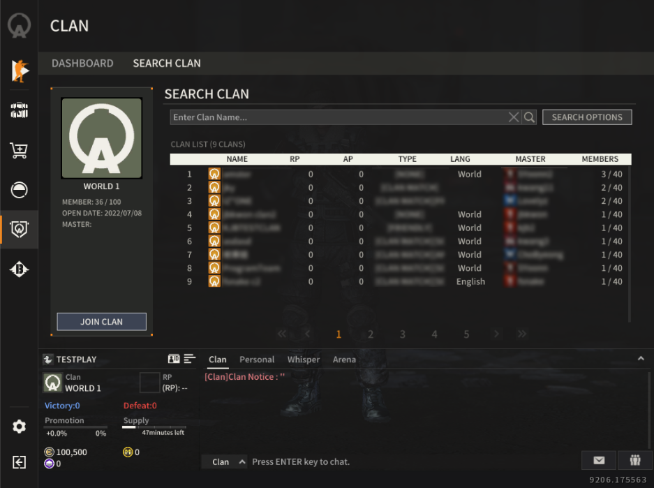Open the shop cart sidebar icon
This screenshot has height=488, width=654.
click(19, 150)
